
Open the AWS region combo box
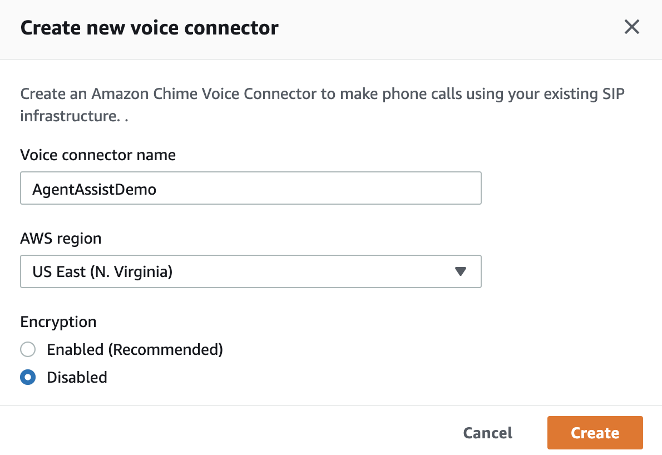[251, 271]
